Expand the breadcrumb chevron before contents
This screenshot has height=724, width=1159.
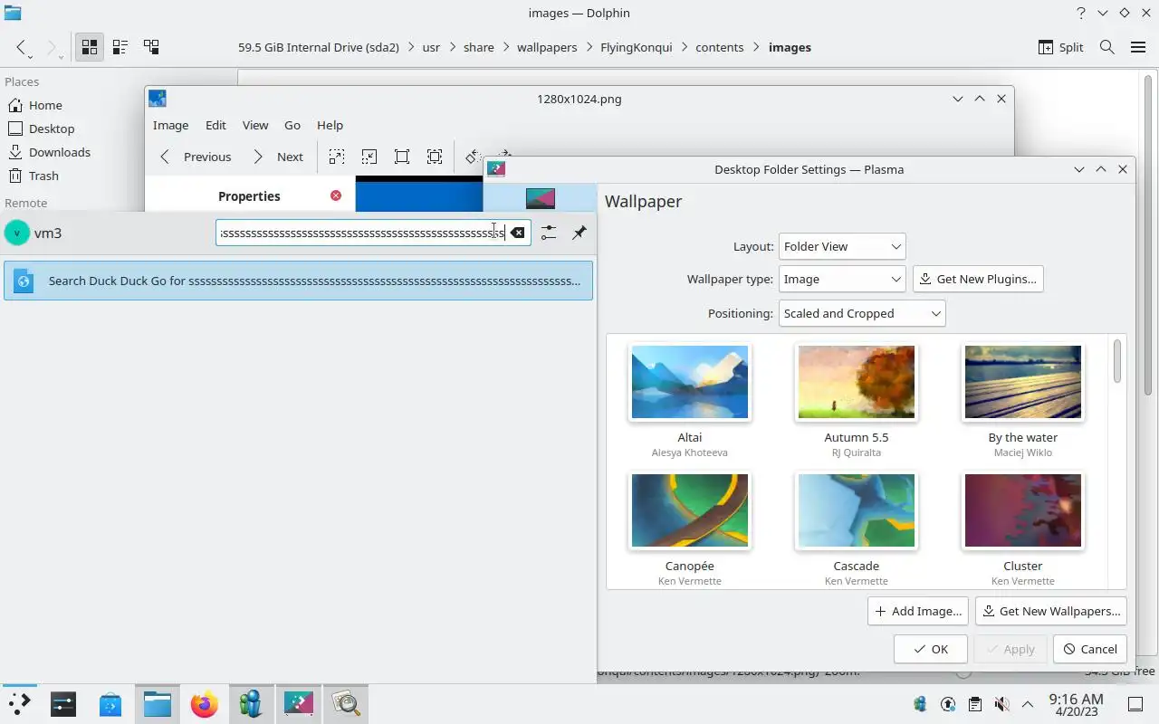click(684, 47)
